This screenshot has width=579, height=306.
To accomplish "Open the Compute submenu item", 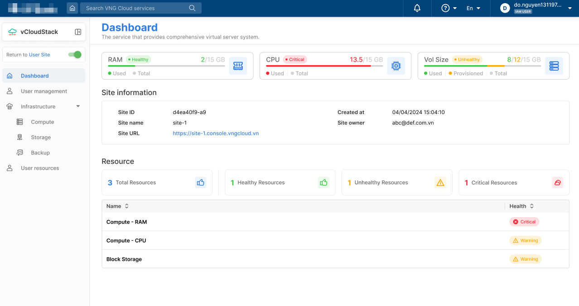I will pyautogui.click(x=43, y=122).
